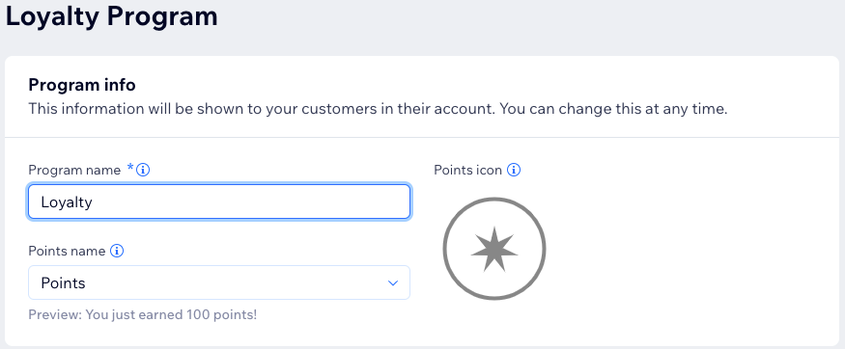This screenshot has height=349, width=845.
Task: Click the info icon beside Points icon
Action: point(514,170)
